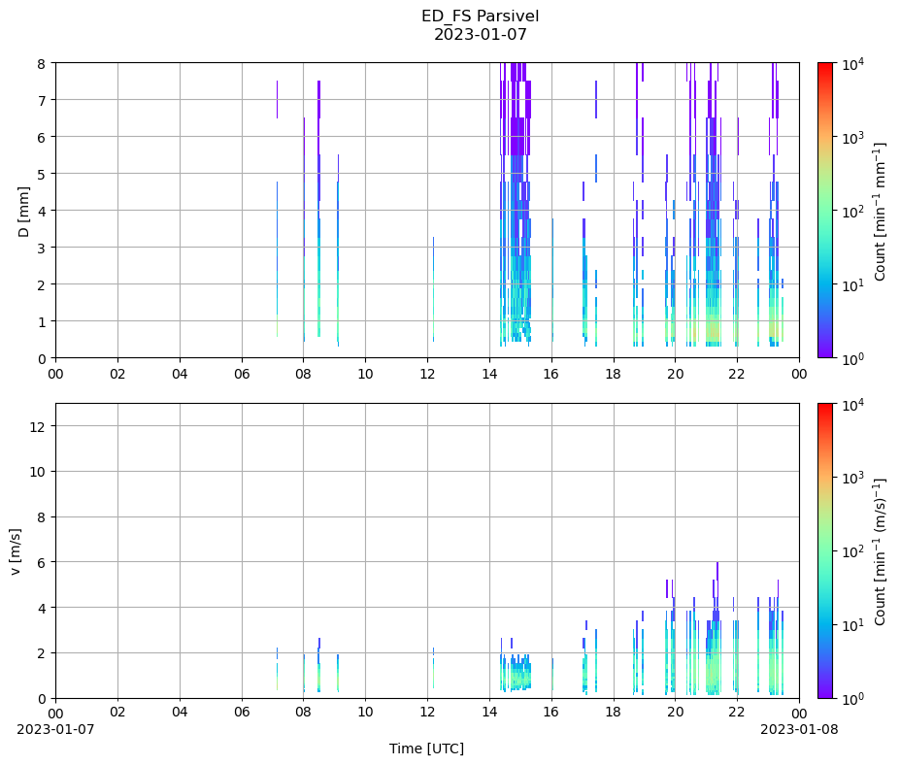Image resolution: width=900 pixels, height=765 pixels.
Task: Click the lower colorbar gradient for velocity plot
Action: 825,551
